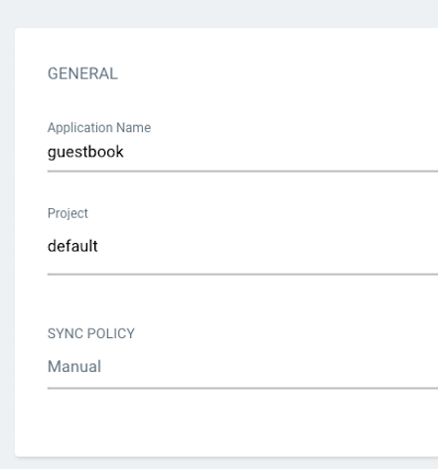Click the 'Project' field label

[68, 214]
